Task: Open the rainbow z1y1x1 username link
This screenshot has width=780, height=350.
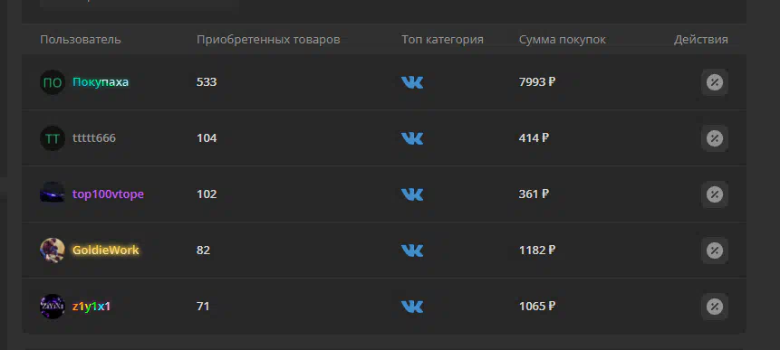Action: (91, 307)
